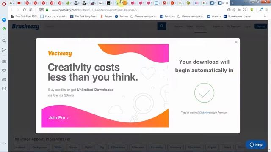This screenshot has height=152, width=271.
Task: Click the Go Premium link
Action: coord(233,27)
